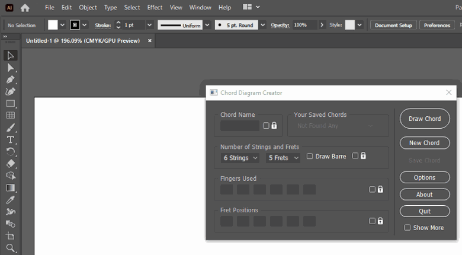Pick the Eraser tool
This screenshot has height=255, width=462.
[11, 164]
